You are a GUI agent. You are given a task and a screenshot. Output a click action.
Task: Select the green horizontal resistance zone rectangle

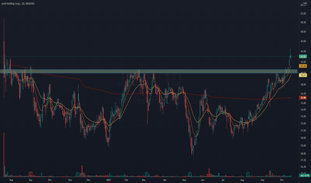(x=149, y=71)
